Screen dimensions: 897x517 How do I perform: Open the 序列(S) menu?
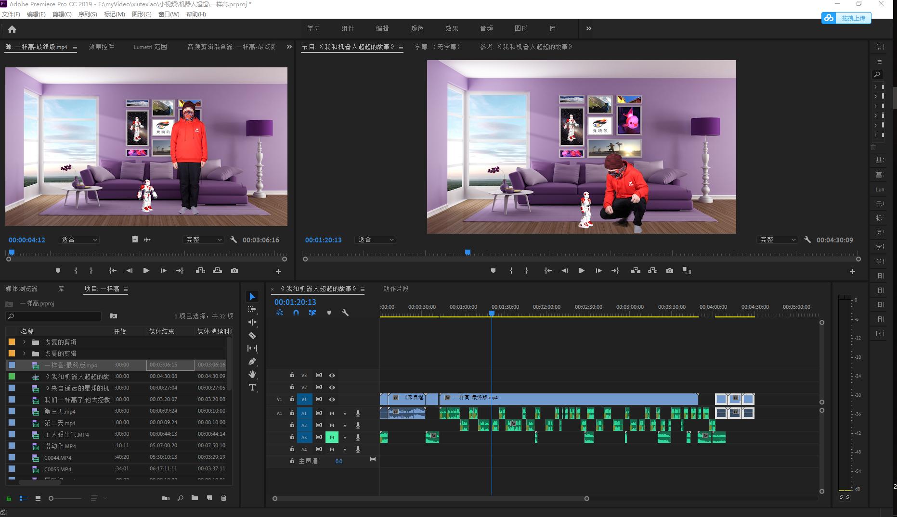pyautogui.click(x=87, y=14)
